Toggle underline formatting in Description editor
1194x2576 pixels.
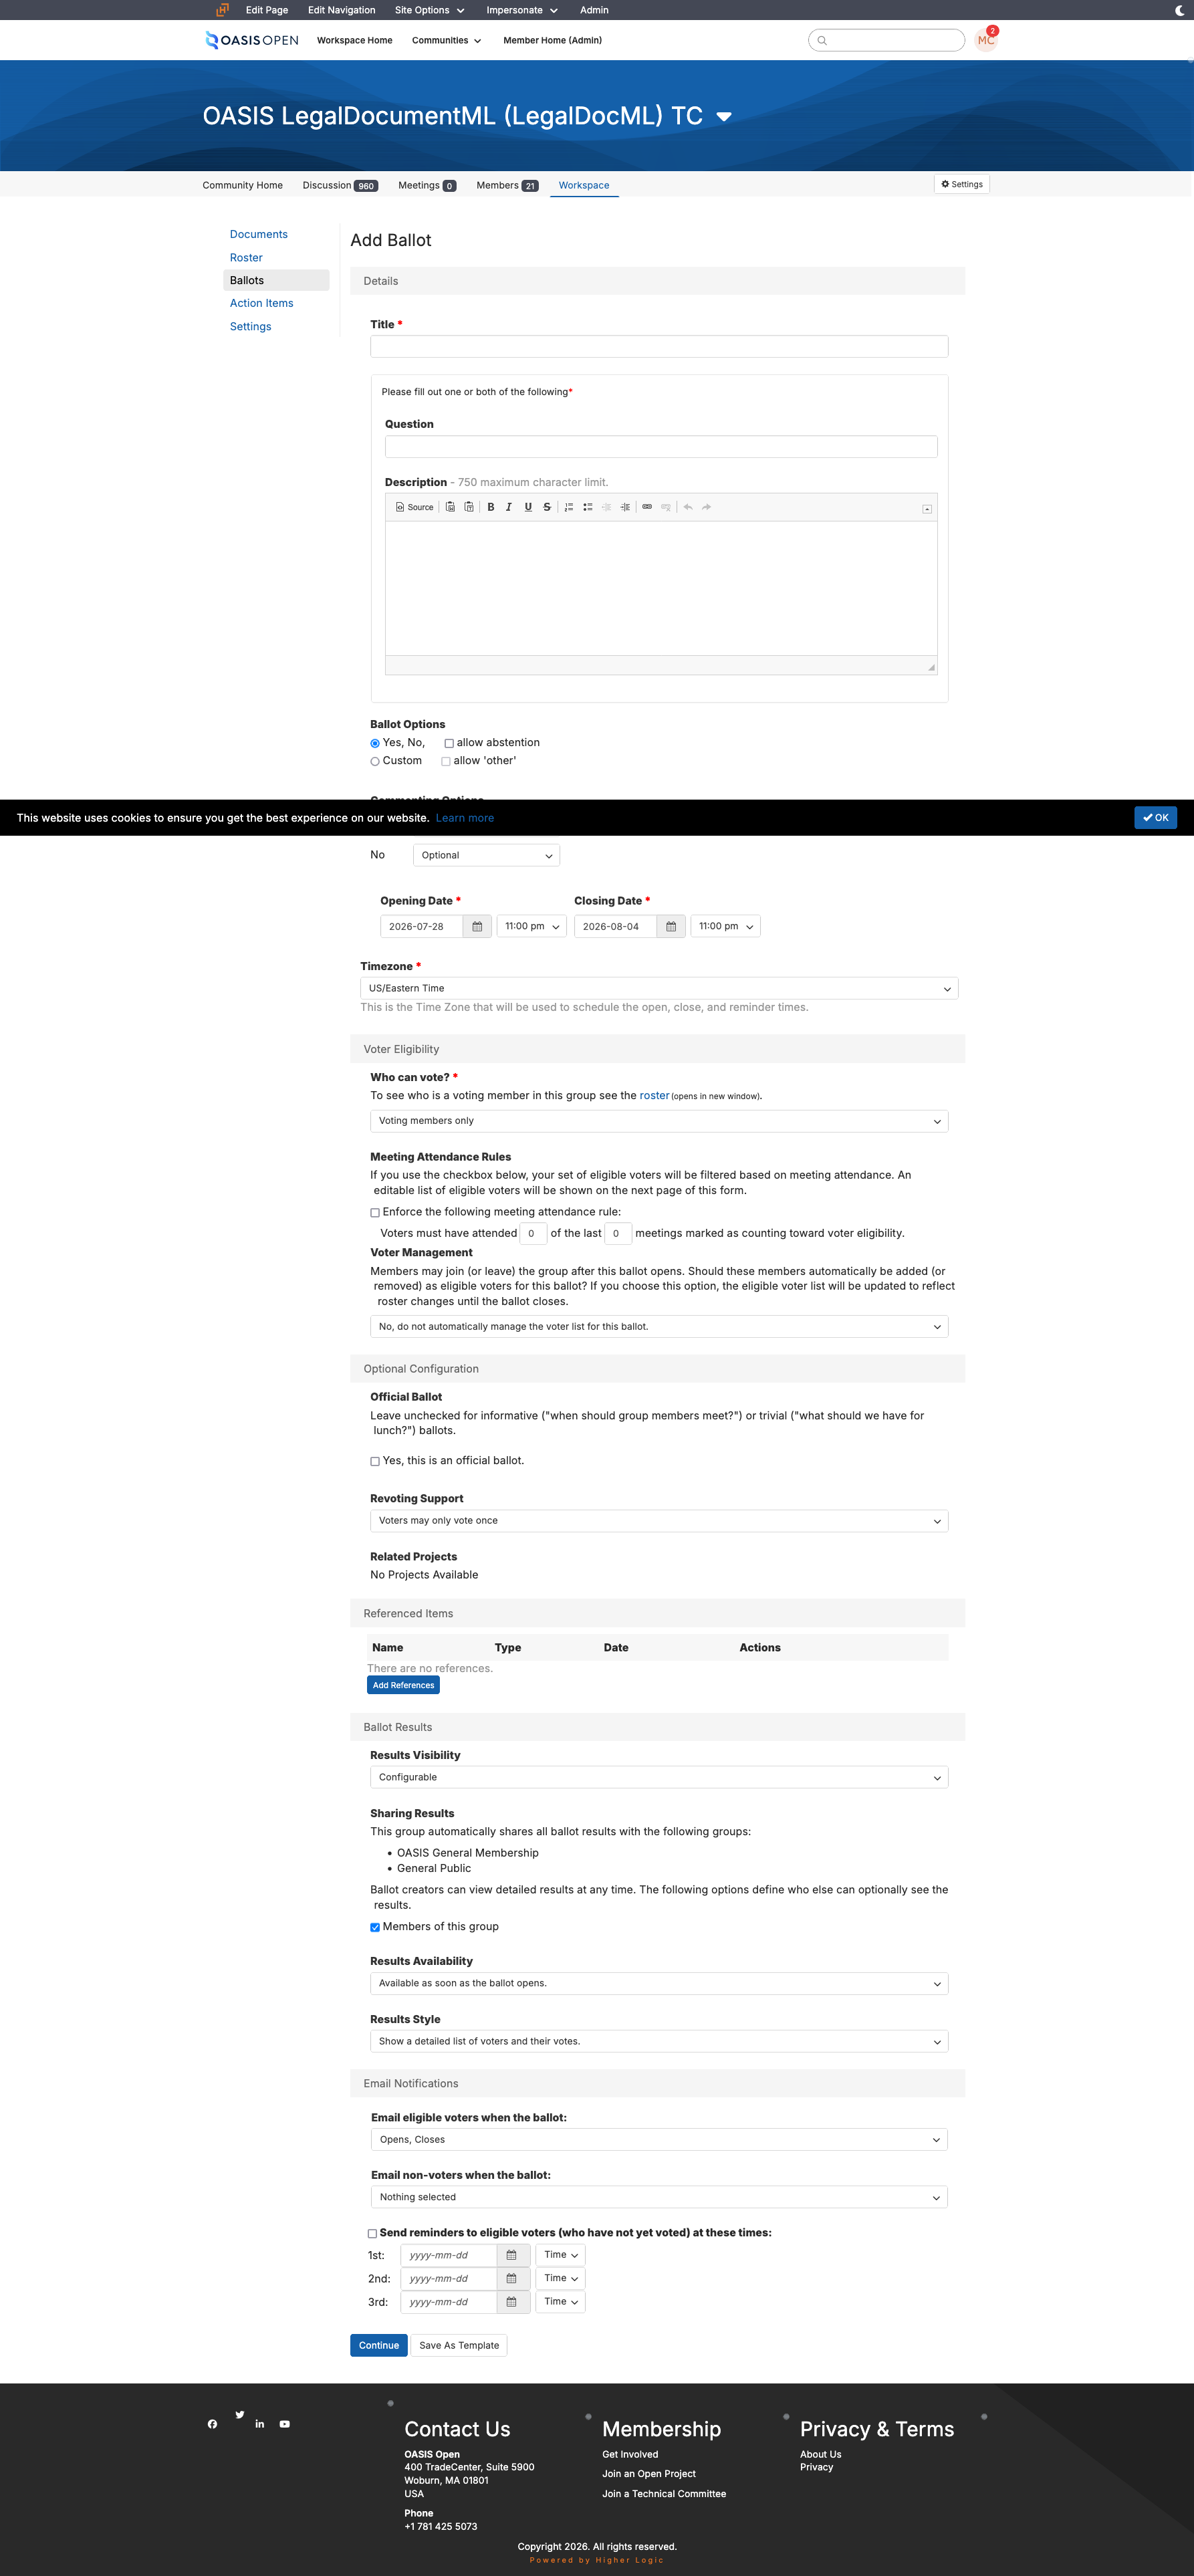click(x=528, y=507)
